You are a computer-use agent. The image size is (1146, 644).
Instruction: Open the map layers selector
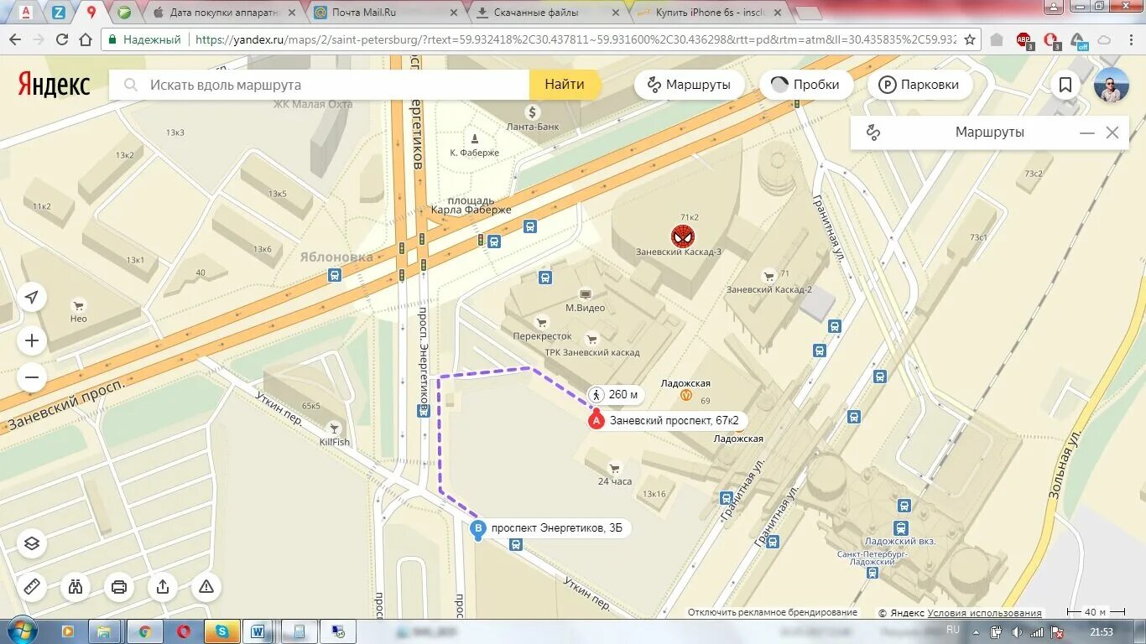pyautogui.click(x=32, y=543)
